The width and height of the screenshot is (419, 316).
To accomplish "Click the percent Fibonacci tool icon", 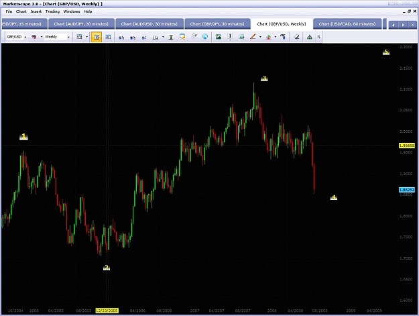I will tap(283, 37).
